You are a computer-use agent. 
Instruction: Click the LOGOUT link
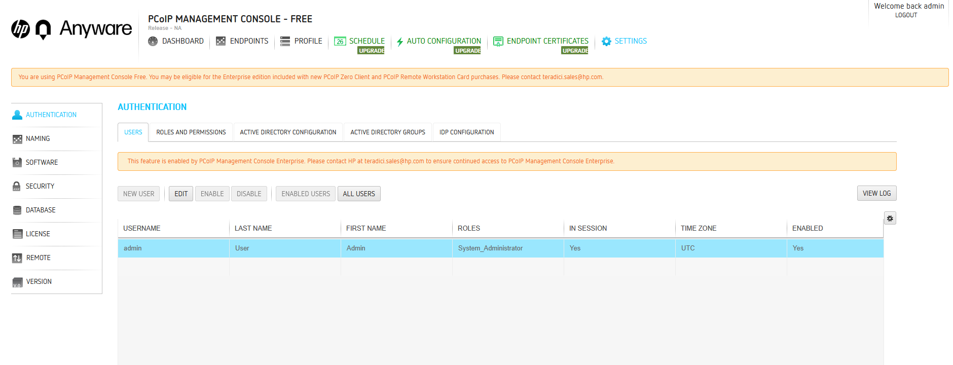pyautogui.click(x=906, y=15)
